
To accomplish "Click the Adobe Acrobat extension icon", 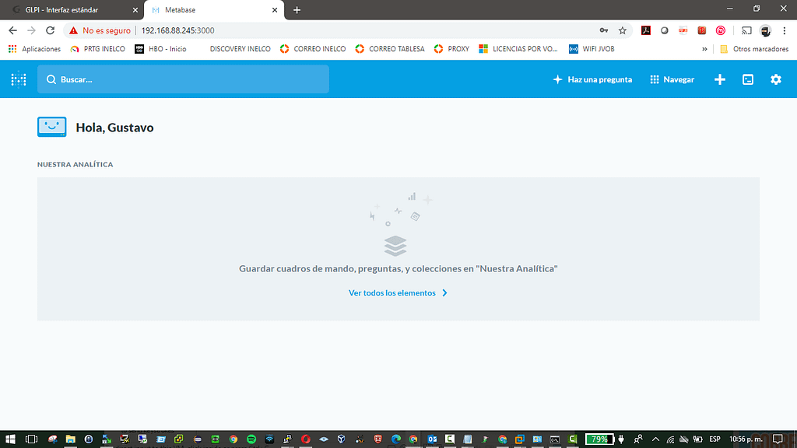I will coord(645,30).
